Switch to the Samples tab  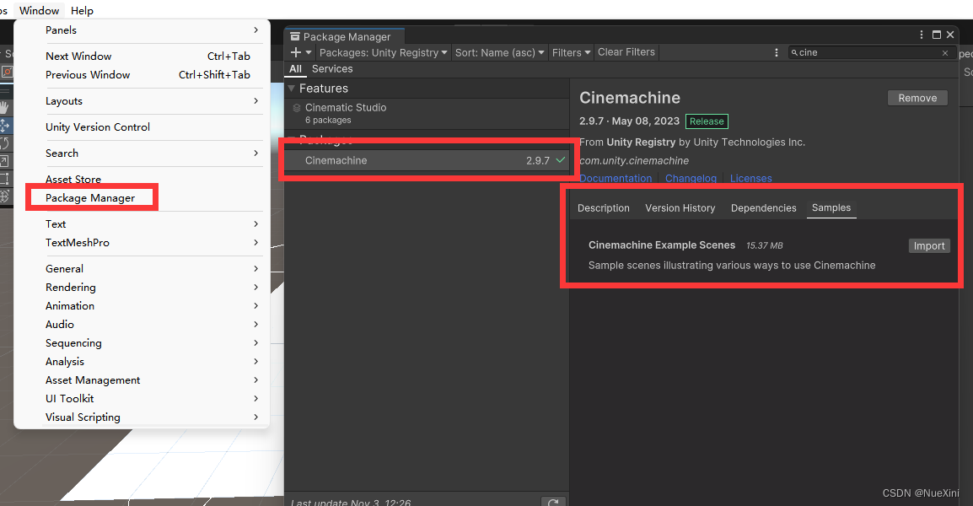click(x=831, y=208)
